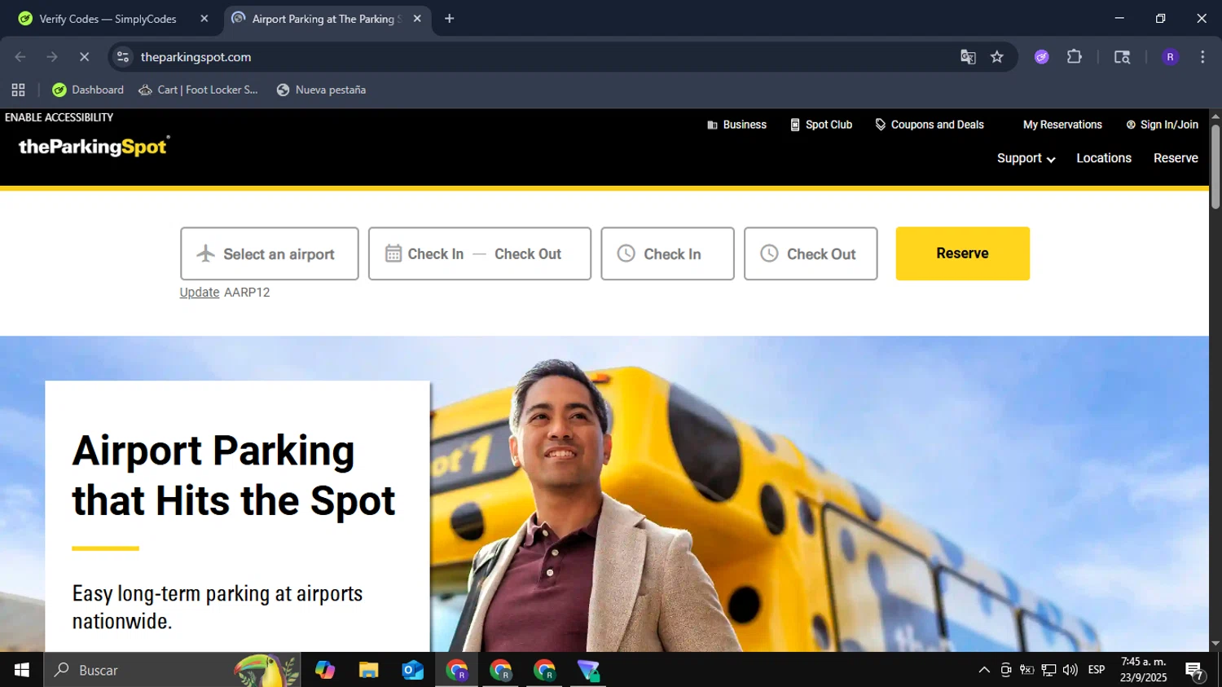Close the Airport Parking tab
Screen dimensions: 1222x687
417,19
